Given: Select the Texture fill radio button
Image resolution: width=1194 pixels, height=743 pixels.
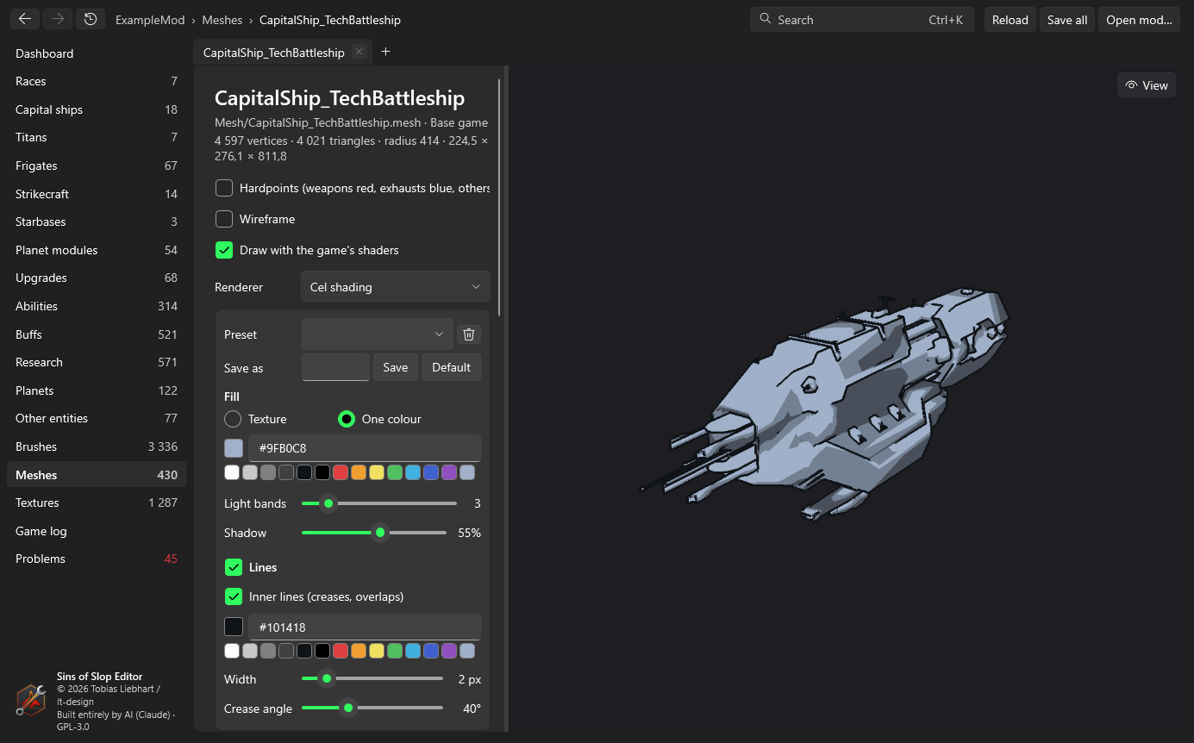Looking at the screenshot, I should click(233, 419).
